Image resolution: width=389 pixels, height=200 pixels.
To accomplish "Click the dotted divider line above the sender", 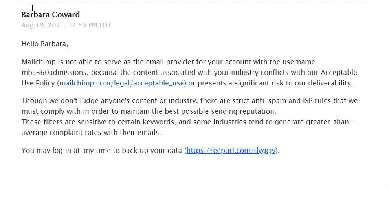I will tap(193, 3).
